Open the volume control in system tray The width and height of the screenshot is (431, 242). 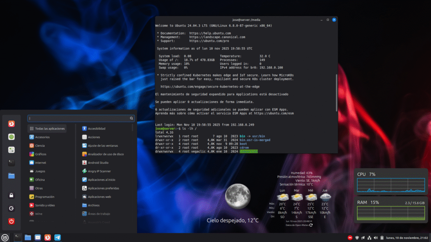click(x=376, y=238)
